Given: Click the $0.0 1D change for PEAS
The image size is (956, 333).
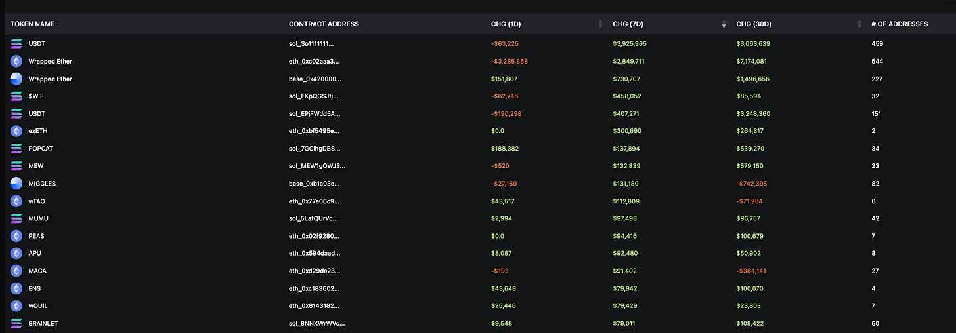Looking at the screenshot, I should [x=498, y=236].
